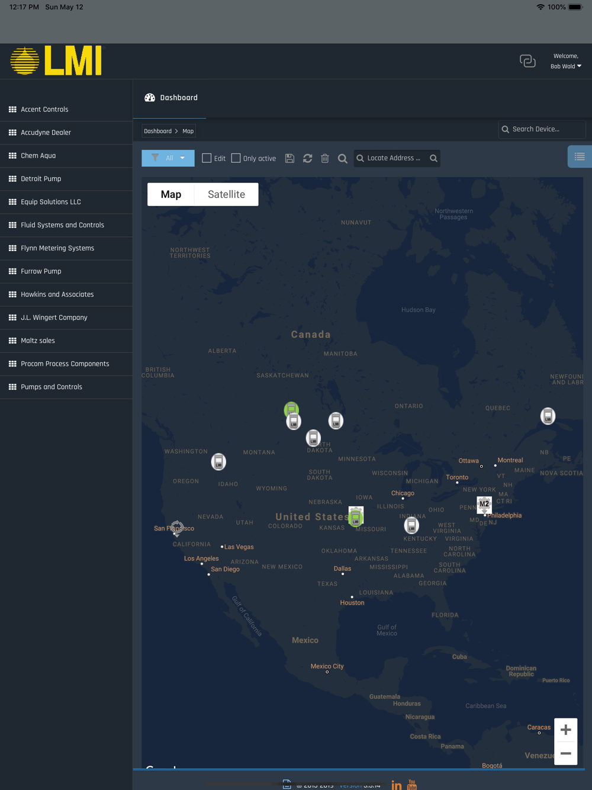Click the magnifier icon beside trash

(342, 158)
